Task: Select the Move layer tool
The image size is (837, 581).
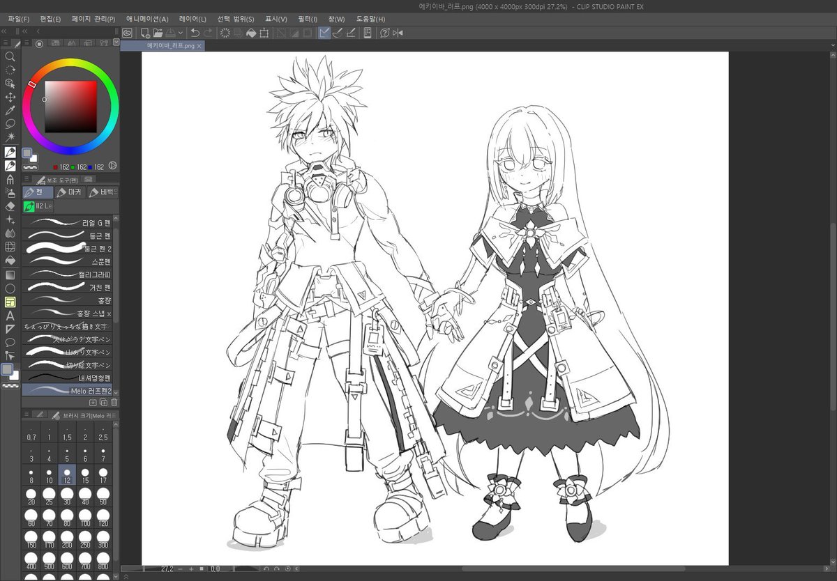Action: point(10,97)
